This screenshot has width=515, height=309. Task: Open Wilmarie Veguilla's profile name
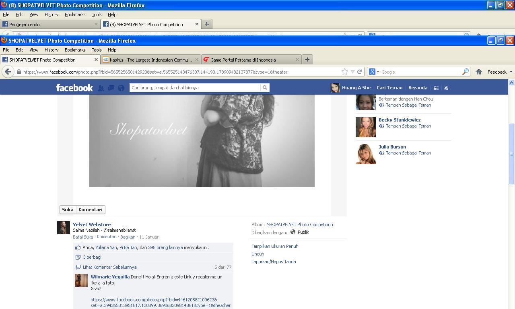(110, 277)
